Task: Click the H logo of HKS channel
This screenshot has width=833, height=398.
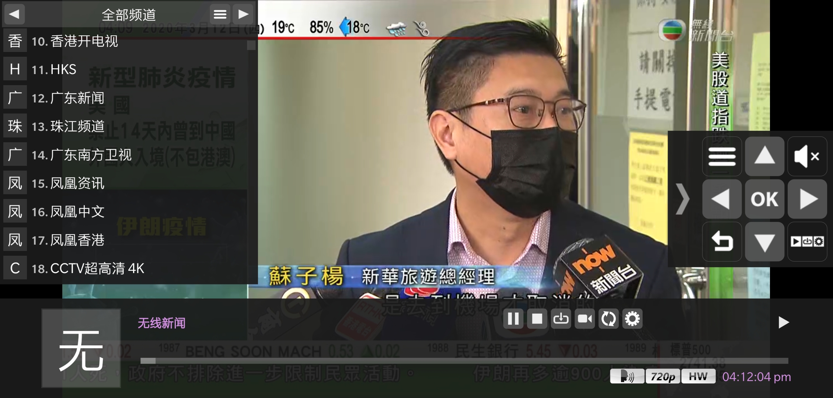Action: click(15, 69)
